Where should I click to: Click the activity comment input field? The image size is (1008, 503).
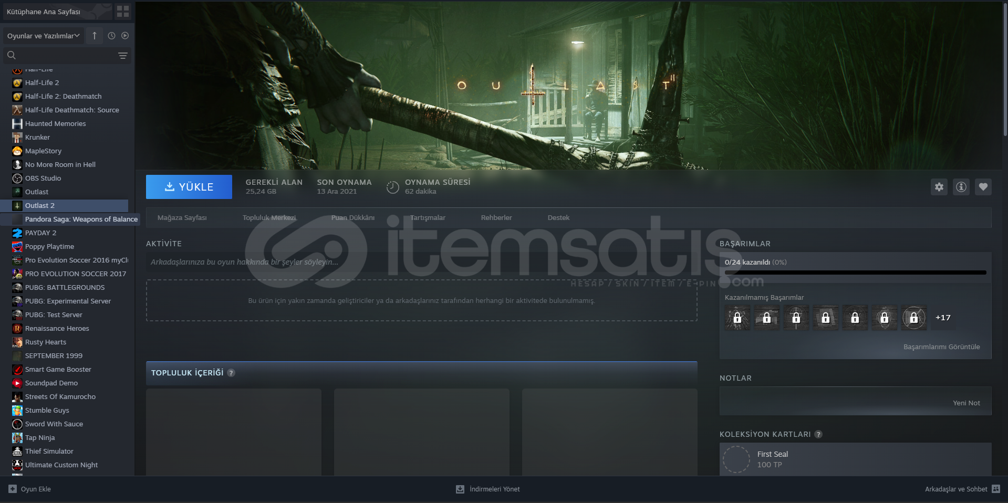422,262
